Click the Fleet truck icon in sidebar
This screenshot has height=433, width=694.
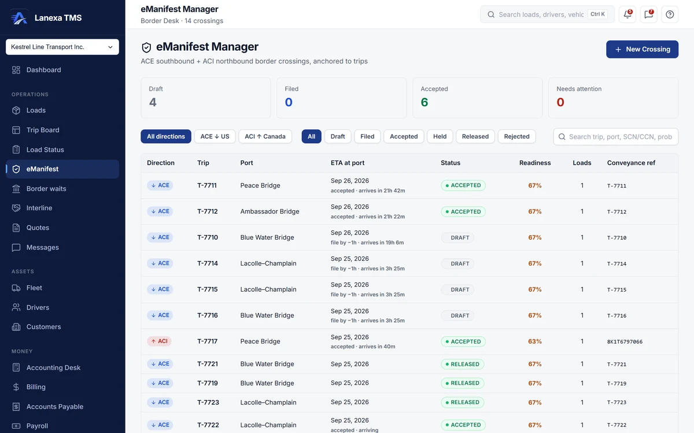(x=16, y=288)
